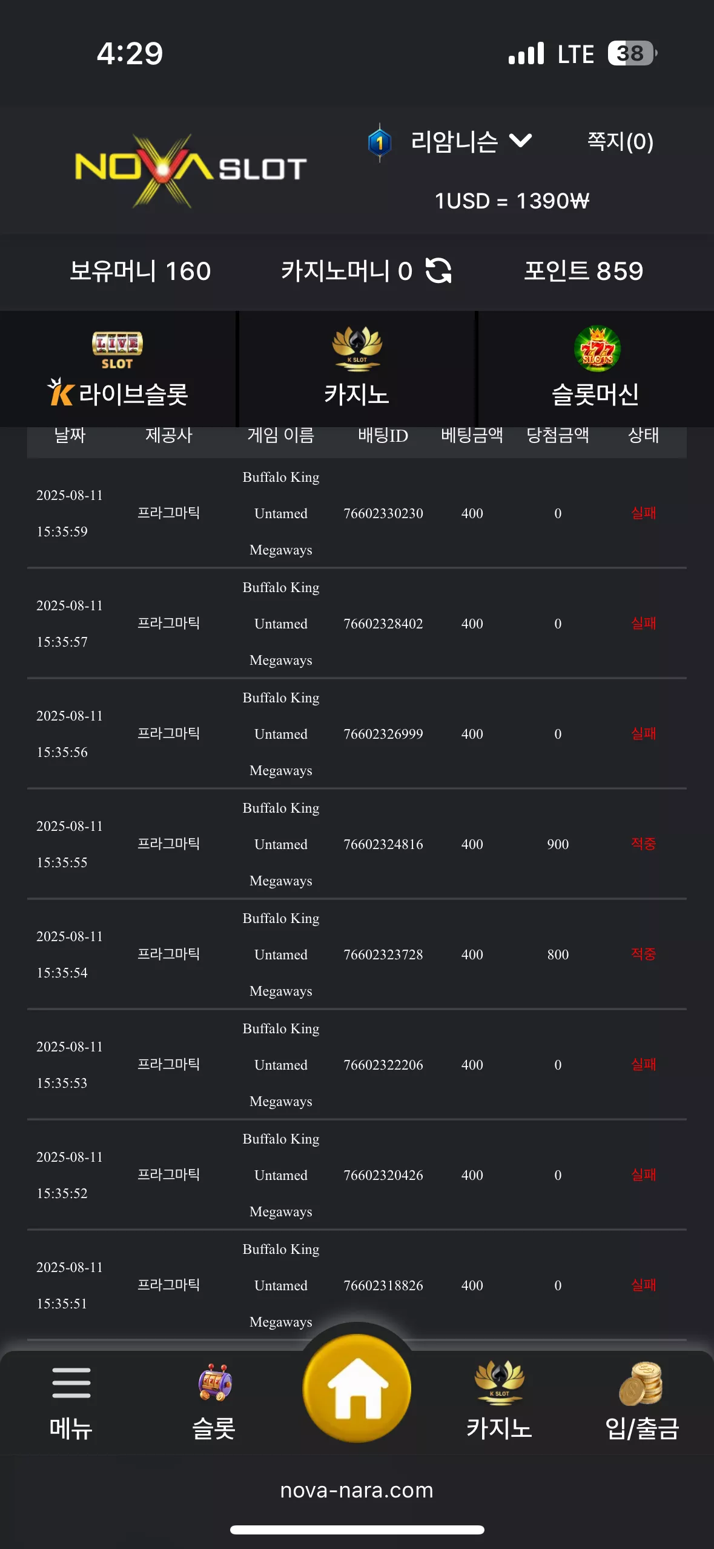Tap the 날짜 column header
The image size is (714, 1549).
[70, 435]
